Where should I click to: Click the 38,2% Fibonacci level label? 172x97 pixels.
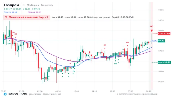coord(154,41)
